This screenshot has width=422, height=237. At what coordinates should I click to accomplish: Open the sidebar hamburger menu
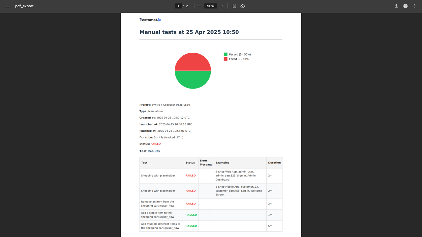pos(7,6)
